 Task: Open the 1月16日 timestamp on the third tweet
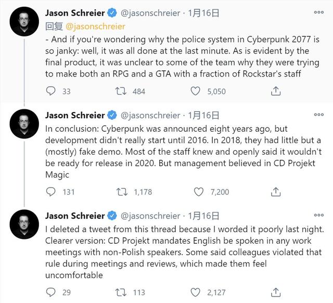pos(203,216)
